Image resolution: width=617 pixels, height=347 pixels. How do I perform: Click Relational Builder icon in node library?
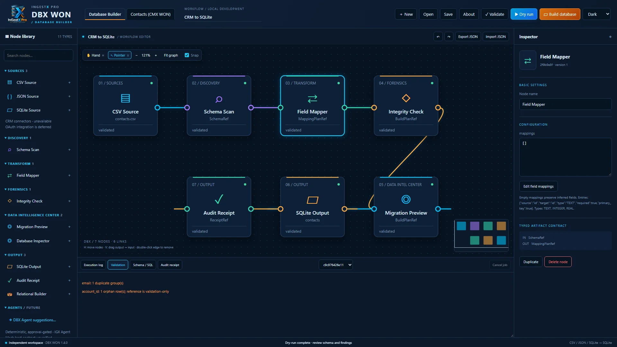pos(10,294)
